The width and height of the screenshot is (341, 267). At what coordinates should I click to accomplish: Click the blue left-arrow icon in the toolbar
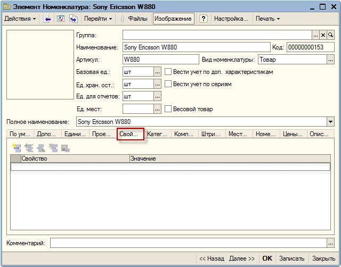point(47,19)
